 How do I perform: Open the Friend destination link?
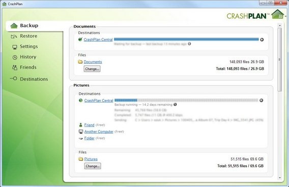pos(89,125)
